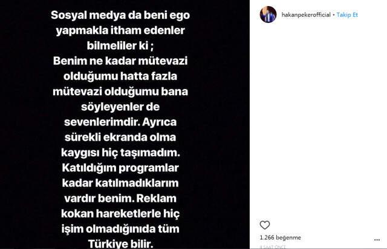Image resolution: width=387 pixels, height=249 pixels.
Task: Like the post with the heart icon
Action: click(265, 225)
